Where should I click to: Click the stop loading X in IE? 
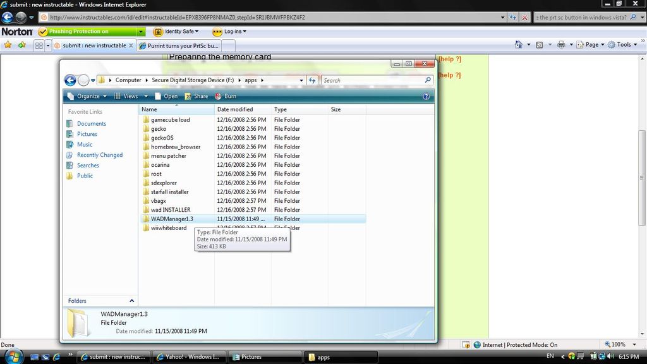[524, 17]
